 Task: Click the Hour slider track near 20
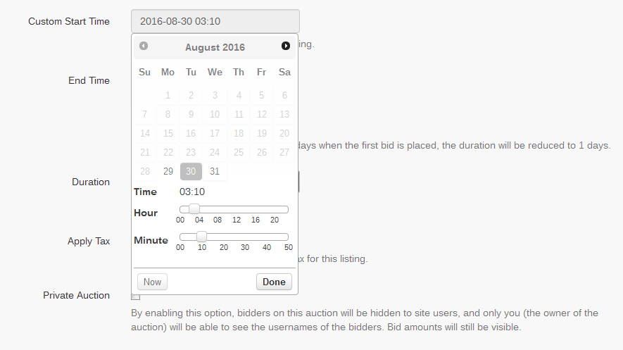click(x=274, y=209)
